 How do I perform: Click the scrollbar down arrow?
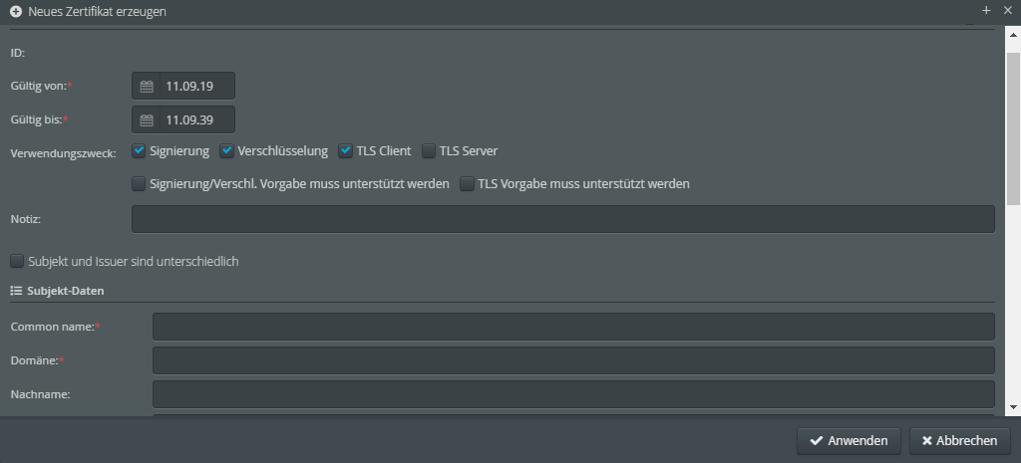1013,407
